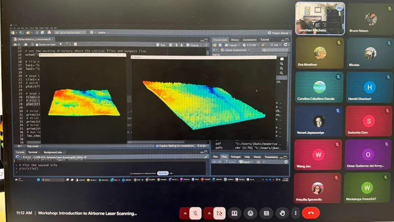
Task: Save workspace icon in Environment pane
Action: [220, 45]
